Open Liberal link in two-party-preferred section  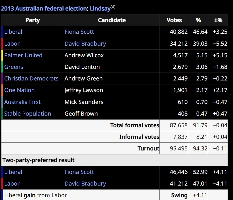(13, 172)
